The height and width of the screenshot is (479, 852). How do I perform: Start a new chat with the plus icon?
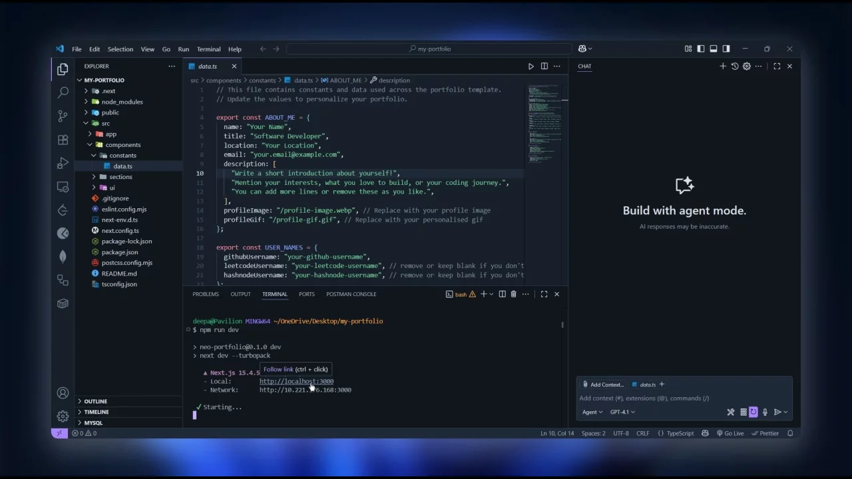pos(723,66)
